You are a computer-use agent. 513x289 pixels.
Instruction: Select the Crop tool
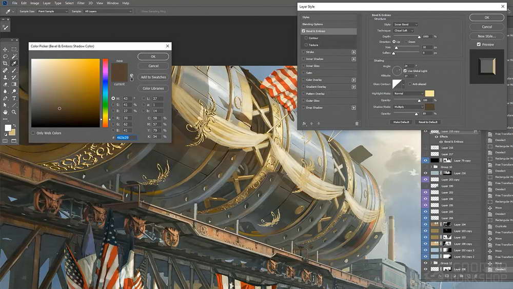tap(5, 63)
